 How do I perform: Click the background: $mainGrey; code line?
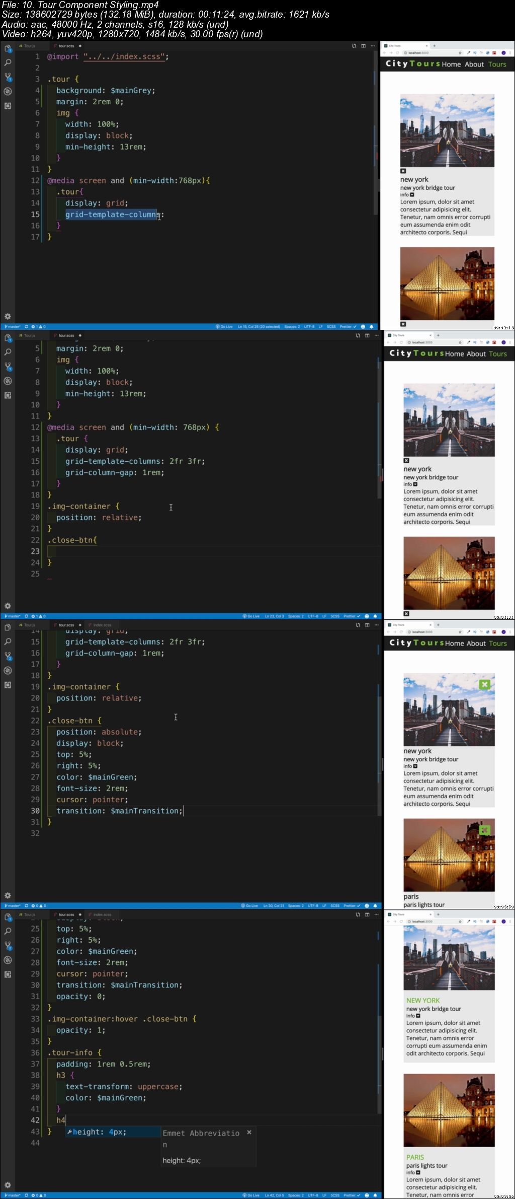[x=106, y=90]
